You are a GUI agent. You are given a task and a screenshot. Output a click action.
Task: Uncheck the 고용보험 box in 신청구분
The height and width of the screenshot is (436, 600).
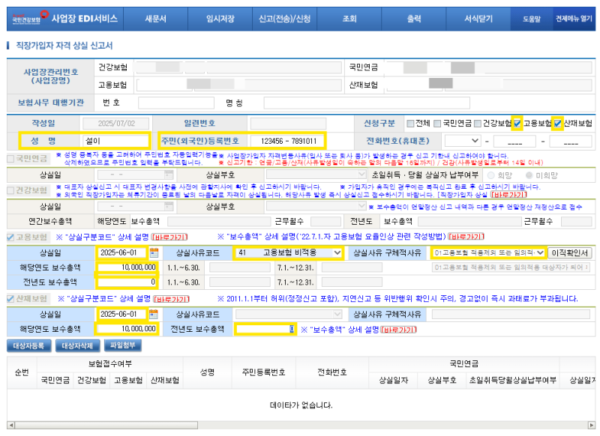tap(517, 124)
